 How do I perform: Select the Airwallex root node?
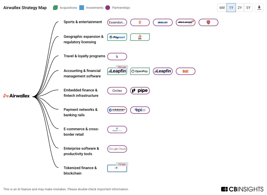pos(16,96)
